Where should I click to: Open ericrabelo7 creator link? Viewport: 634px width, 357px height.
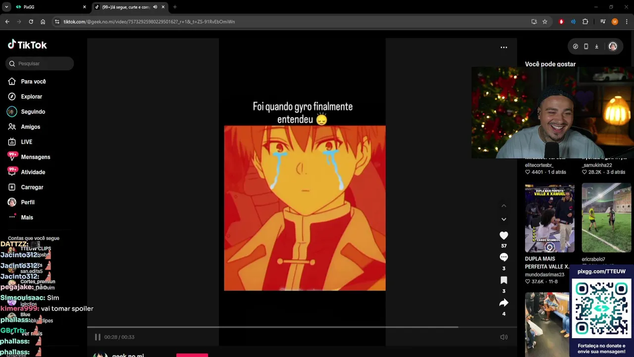tap(593, 259)
